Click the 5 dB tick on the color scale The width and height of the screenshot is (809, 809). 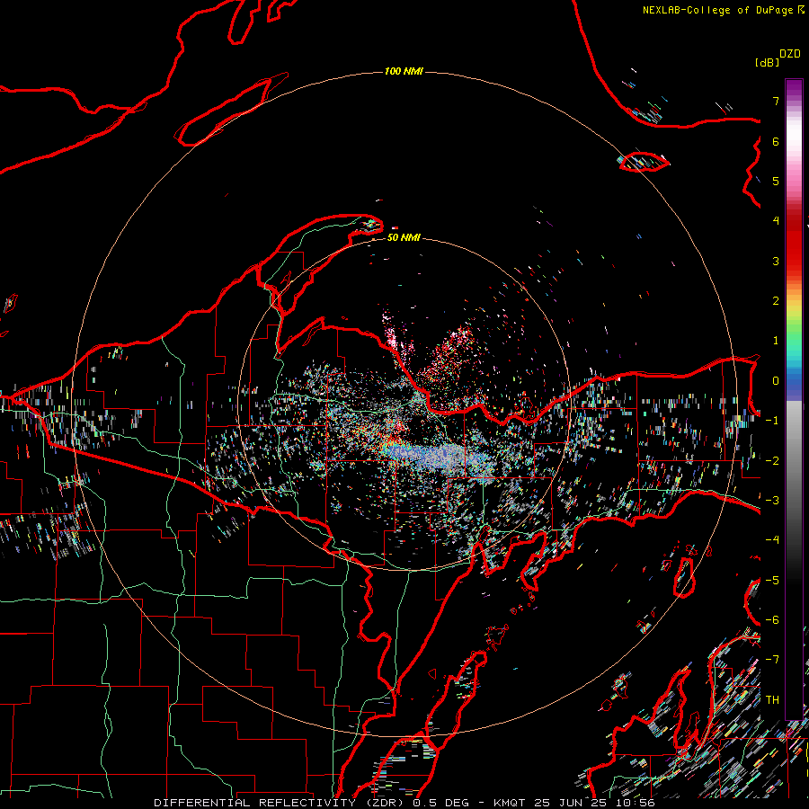click(x=776, y=181)
